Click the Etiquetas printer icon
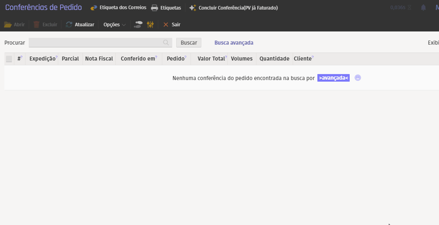 click(x=154, y=8)
